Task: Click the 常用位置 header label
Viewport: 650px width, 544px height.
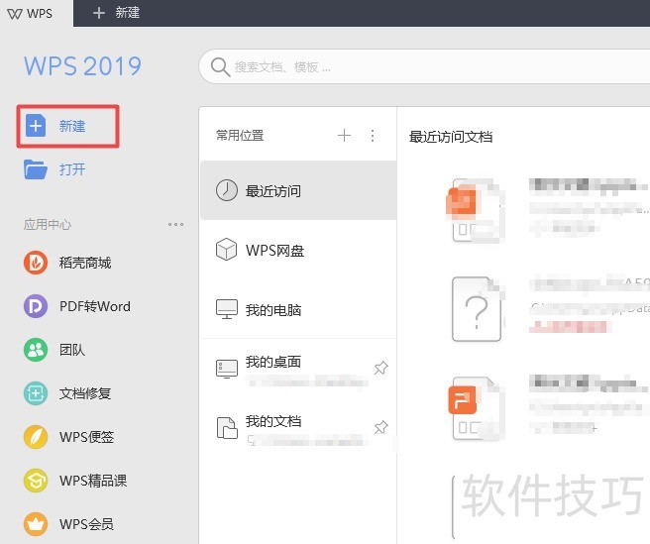Action: pyautogui.click(x=240, y=135)
